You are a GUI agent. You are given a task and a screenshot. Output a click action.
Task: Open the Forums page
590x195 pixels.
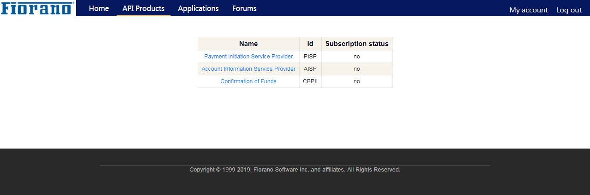click(x=244, y=8)
